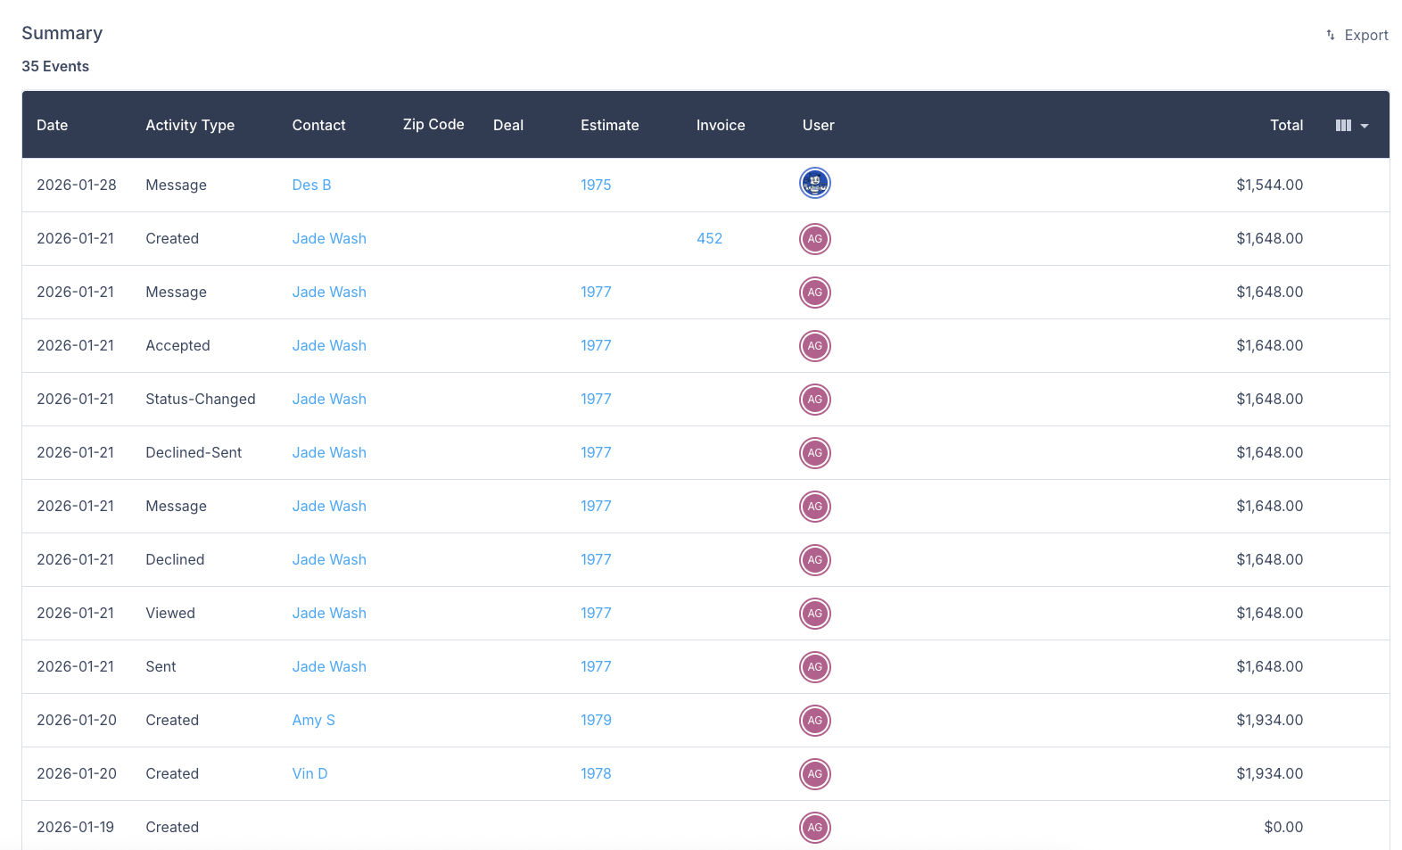Open contact Vin D
This screenshot has height=850, width=1402.
[x=309, y=774]
